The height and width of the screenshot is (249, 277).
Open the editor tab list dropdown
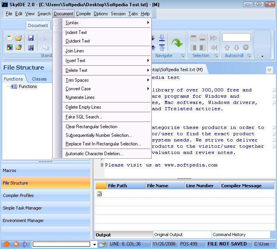coord(269,70)
